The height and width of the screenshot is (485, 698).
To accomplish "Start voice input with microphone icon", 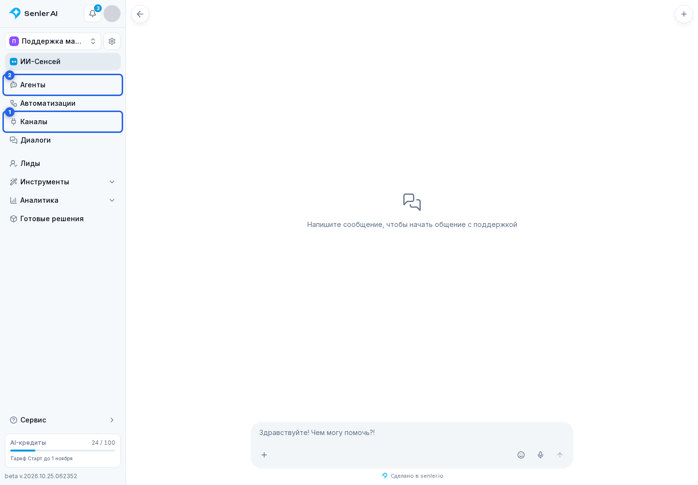I will 540,455.
